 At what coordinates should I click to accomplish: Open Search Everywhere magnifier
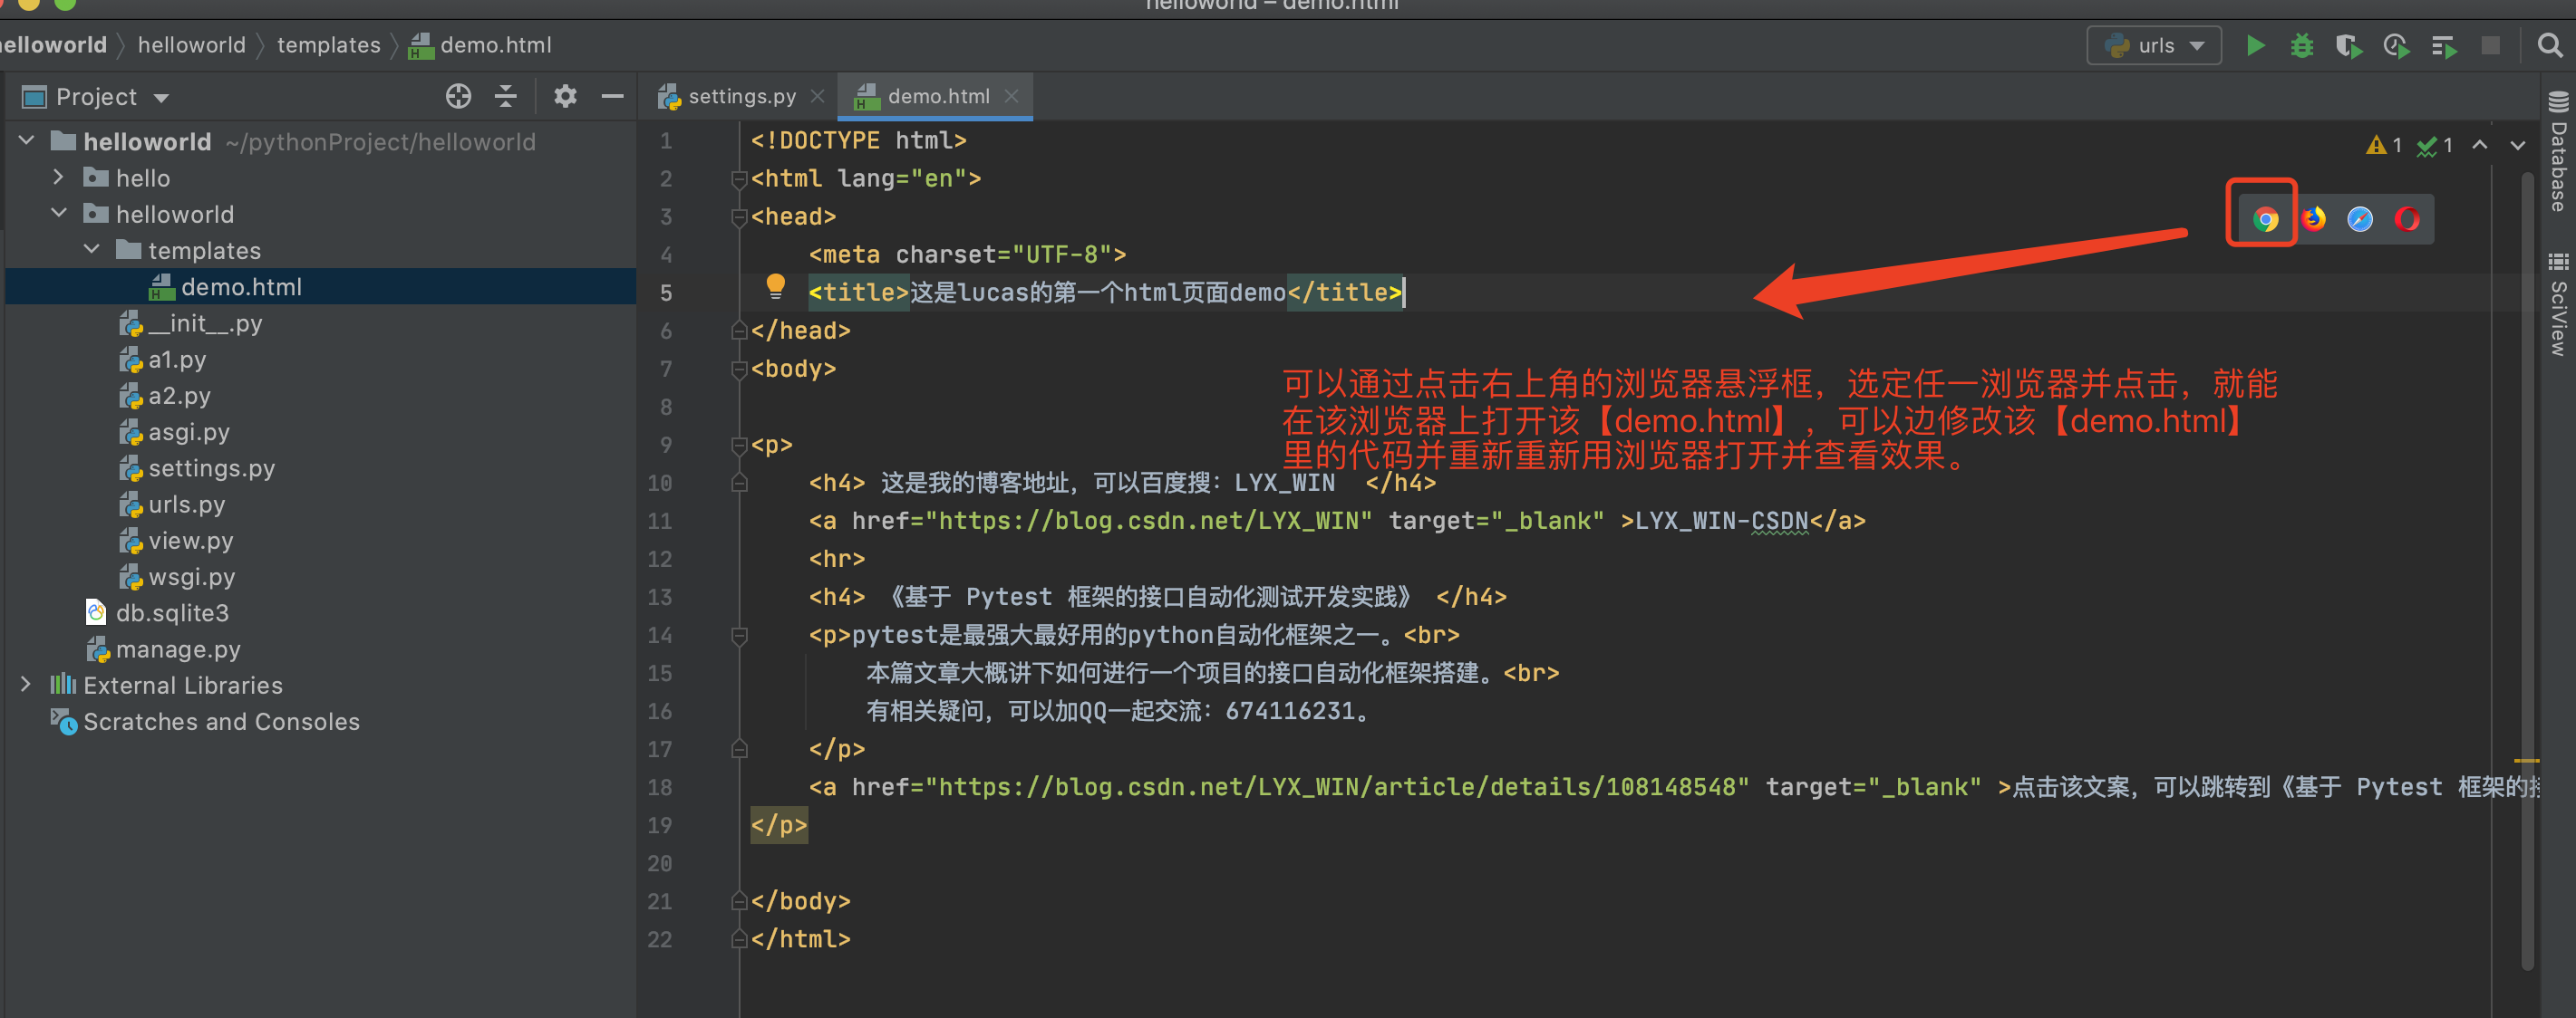[2550, 46]
